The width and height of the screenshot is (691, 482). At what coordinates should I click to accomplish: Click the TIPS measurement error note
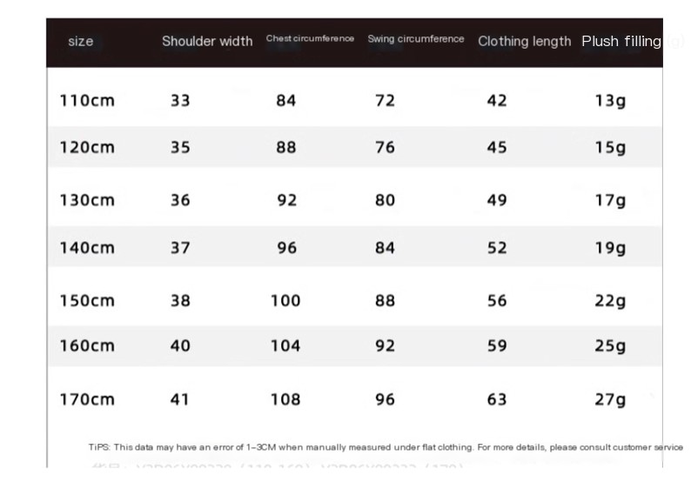coord(386,447)
